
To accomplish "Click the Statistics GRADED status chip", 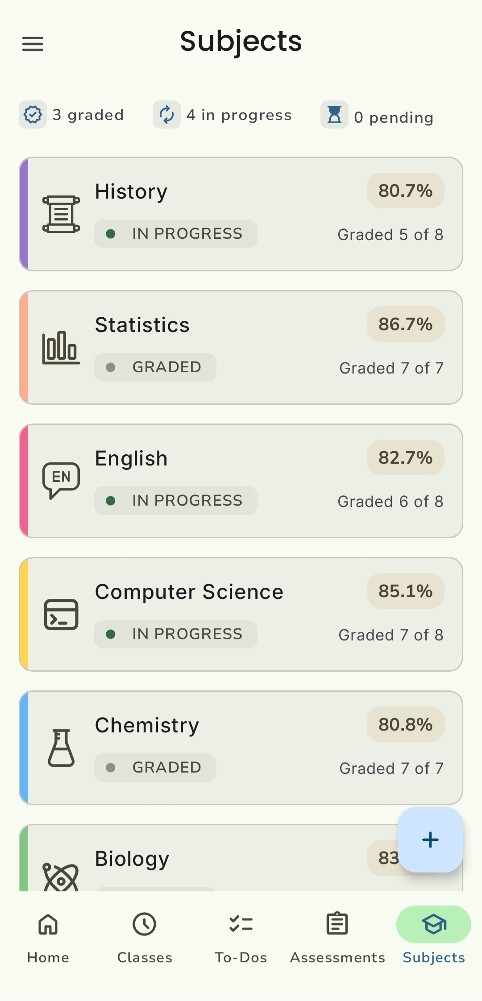I will coord(155,367).
